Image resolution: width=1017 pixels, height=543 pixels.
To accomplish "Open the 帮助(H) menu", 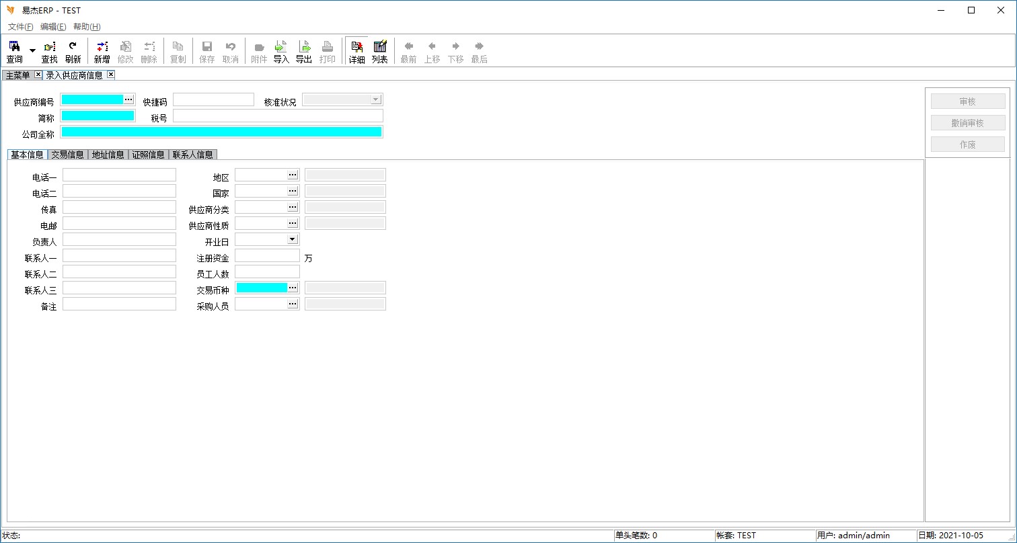I will point(87,27).
